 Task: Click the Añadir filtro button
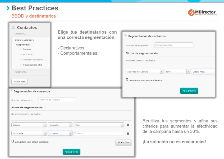click(124, 143)
